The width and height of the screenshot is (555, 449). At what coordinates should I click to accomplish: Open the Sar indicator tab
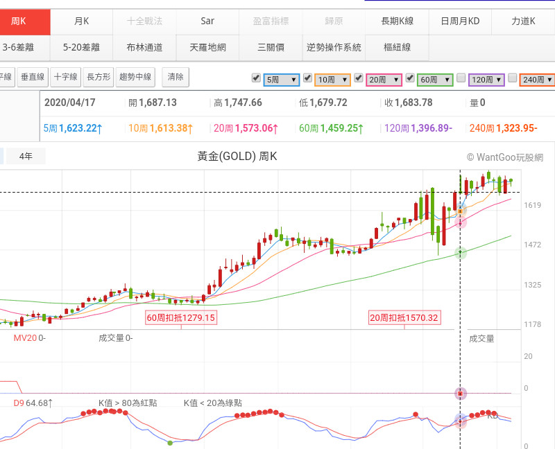click(207, 21)
